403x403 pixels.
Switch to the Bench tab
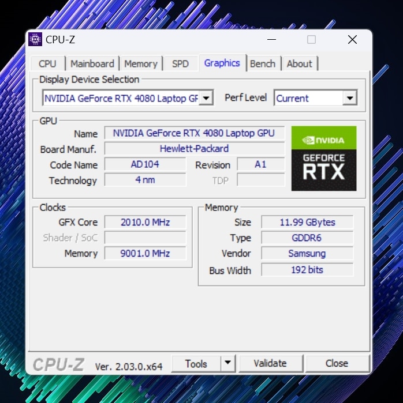(263, 63)
